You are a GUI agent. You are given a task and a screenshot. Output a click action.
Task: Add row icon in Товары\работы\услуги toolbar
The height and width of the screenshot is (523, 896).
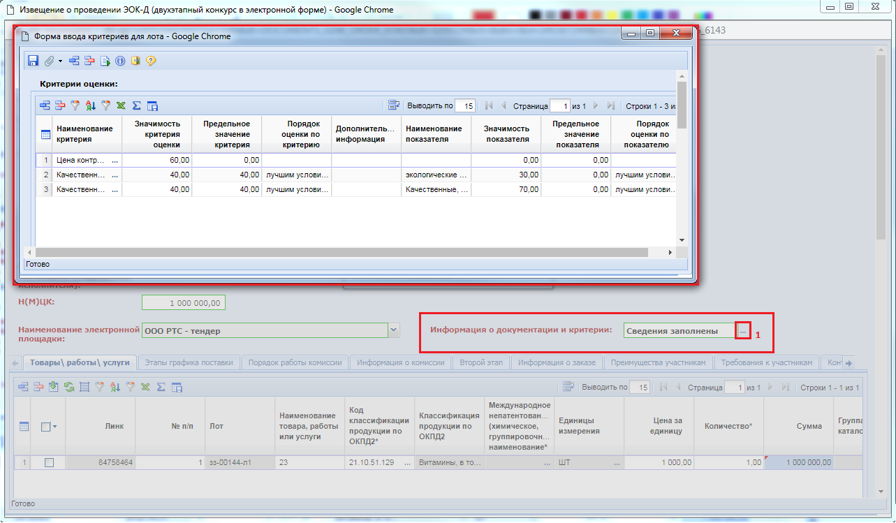24,386
